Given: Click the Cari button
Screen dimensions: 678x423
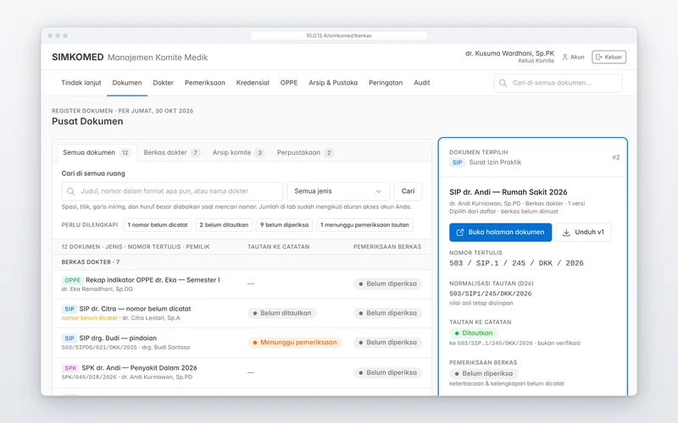Looking at the screenshot, I should click(408, 191).
